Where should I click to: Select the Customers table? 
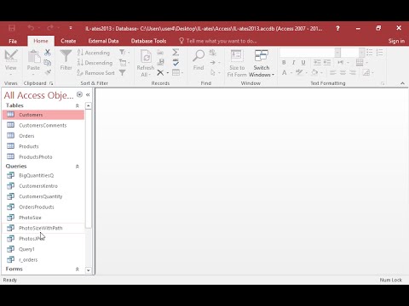(x=43, y=115)
